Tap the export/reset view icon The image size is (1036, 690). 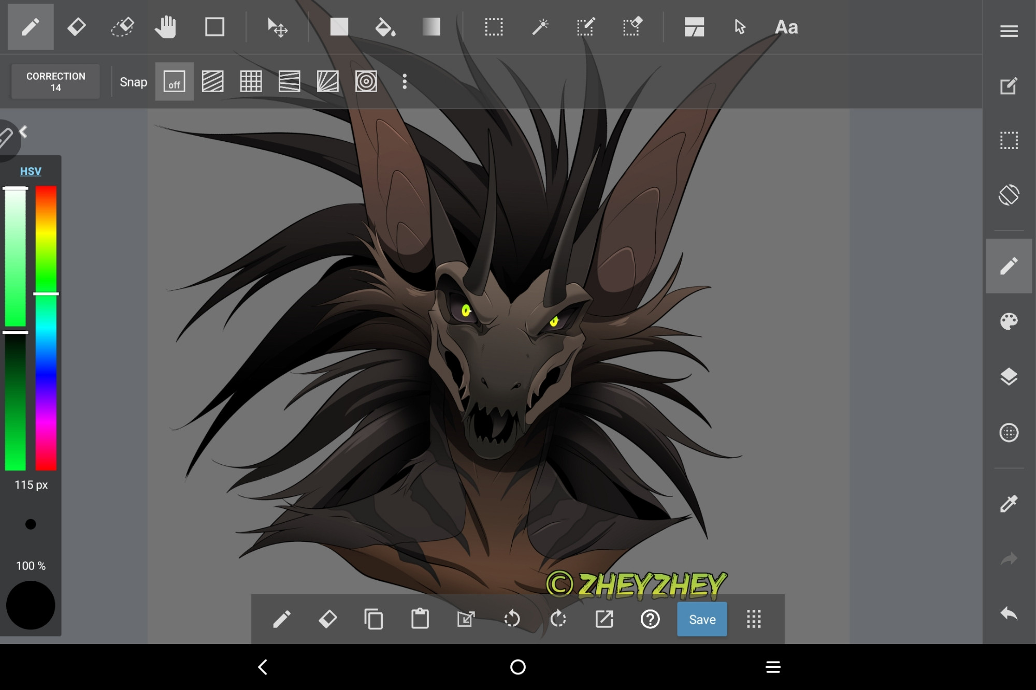604,619
